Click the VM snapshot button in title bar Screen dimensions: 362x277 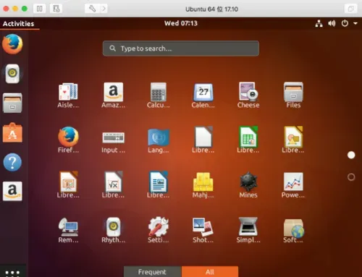pyautogui.click(x=56, y=9)
